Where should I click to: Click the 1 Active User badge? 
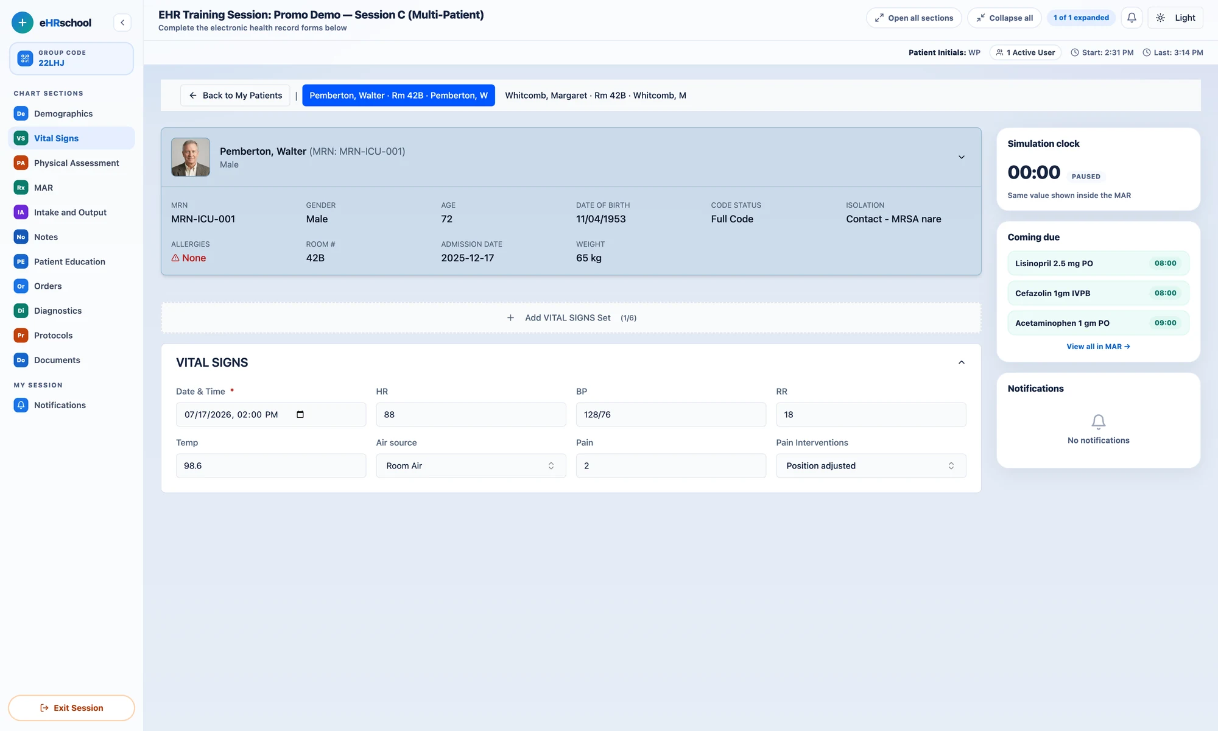(1026, 52)
